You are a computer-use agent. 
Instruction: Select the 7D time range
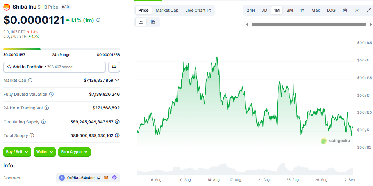pos(264,10)
